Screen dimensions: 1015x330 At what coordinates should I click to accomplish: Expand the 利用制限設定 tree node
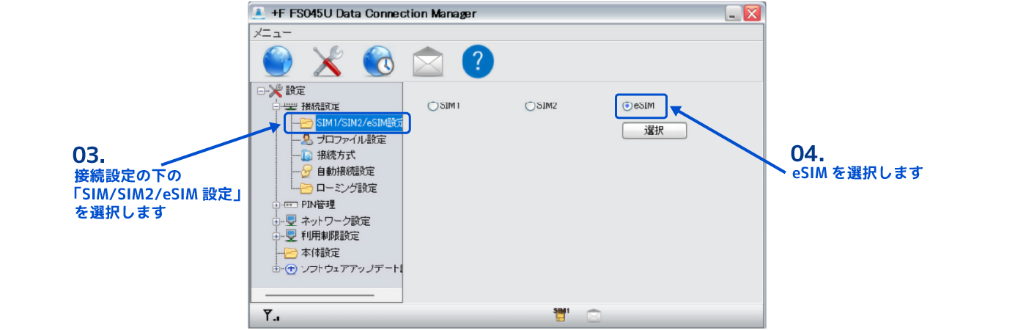tap(276, 237)
